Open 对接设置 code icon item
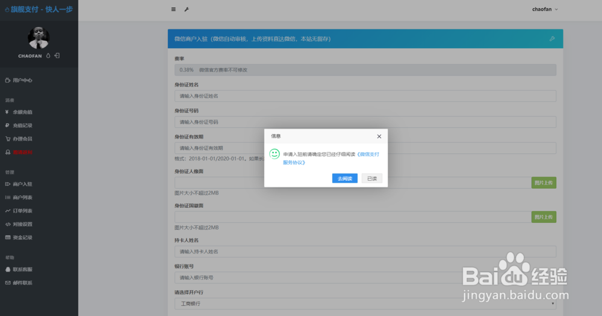 (19, 225)
